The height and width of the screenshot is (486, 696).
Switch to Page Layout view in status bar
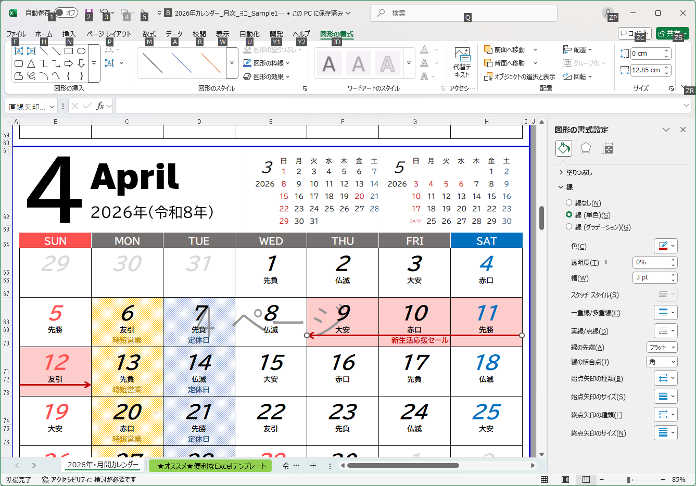(565, 479)
